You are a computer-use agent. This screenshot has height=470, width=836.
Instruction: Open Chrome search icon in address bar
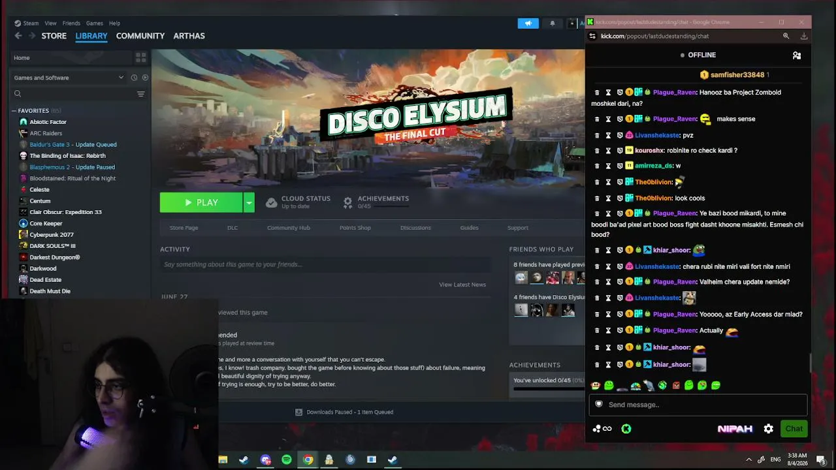786,37
